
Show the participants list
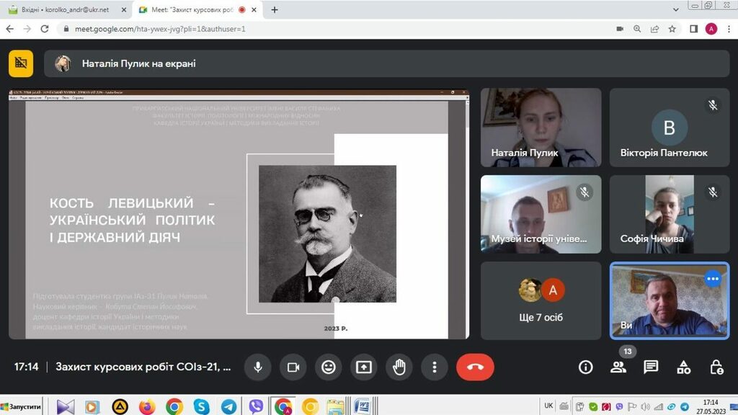tap(618, 367)
